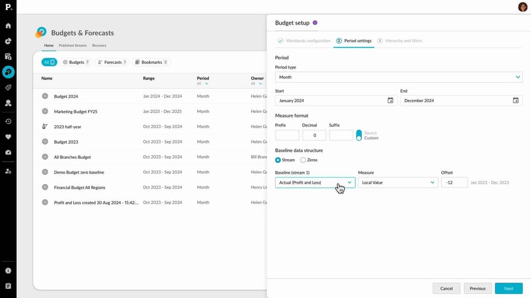Click the Start date calendar icon

pyautogui.click(x=390, y=101)
